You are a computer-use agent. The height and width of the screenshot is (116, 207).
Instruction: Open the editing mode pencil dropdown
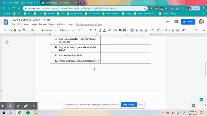click(x=197, y=30)
